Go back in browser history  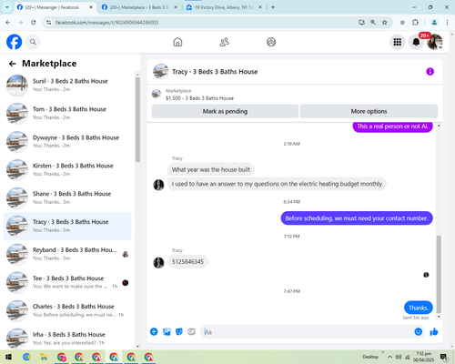(x=8, y=23)
